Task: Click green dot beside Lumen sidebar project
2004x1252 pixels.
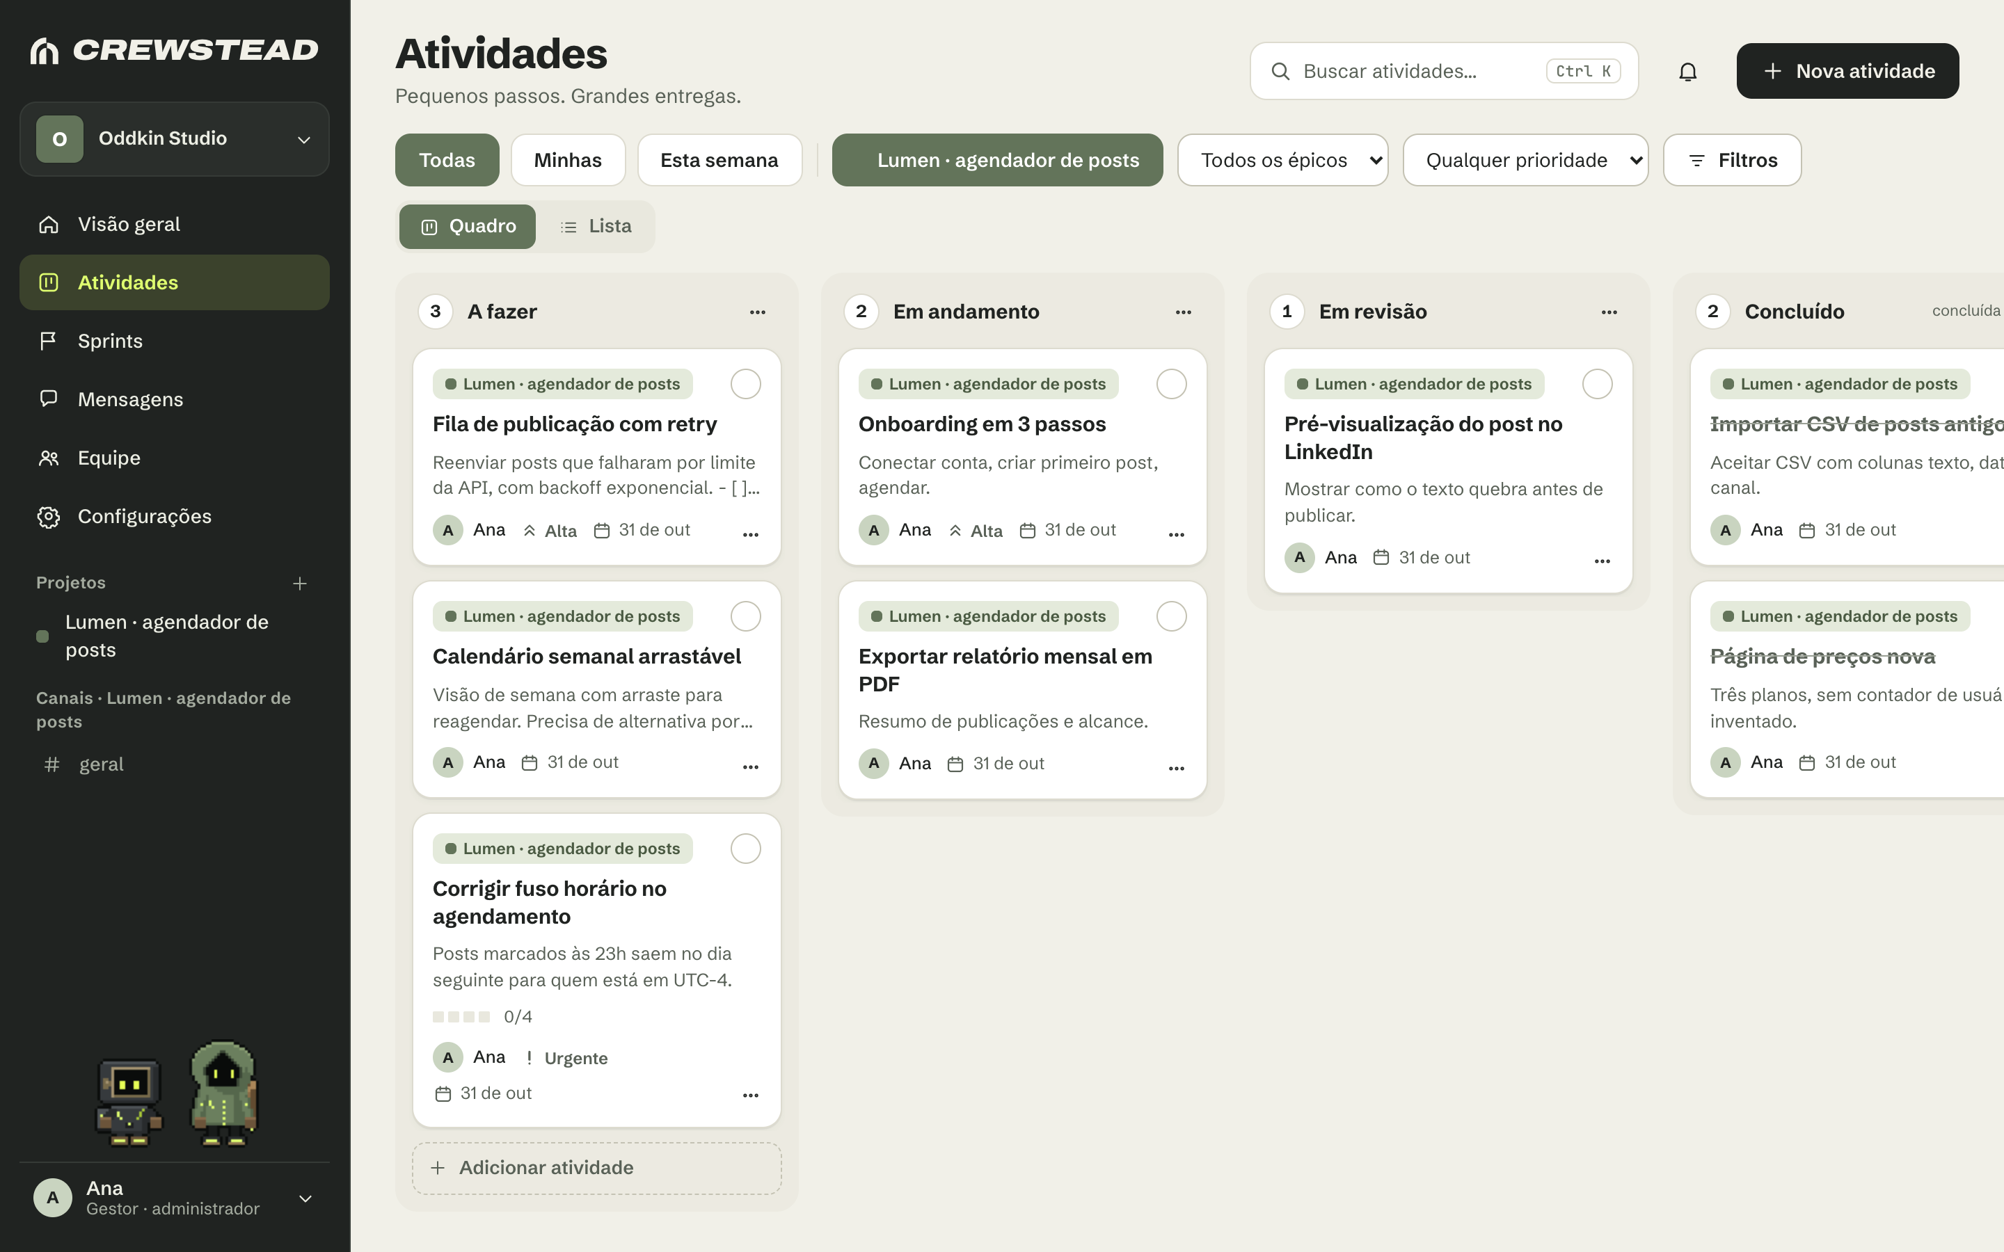Action: (x=42, y=636)
